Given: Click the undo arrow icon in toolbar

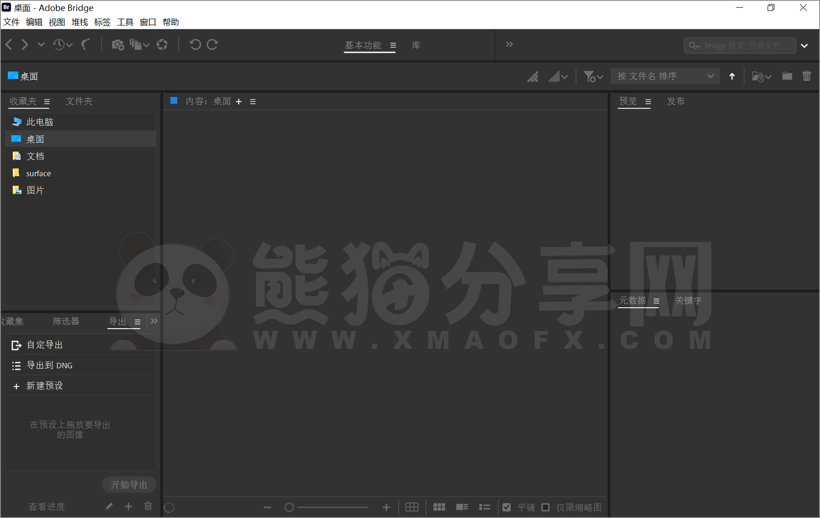Looking at the screenshot, I should (195, 45).
